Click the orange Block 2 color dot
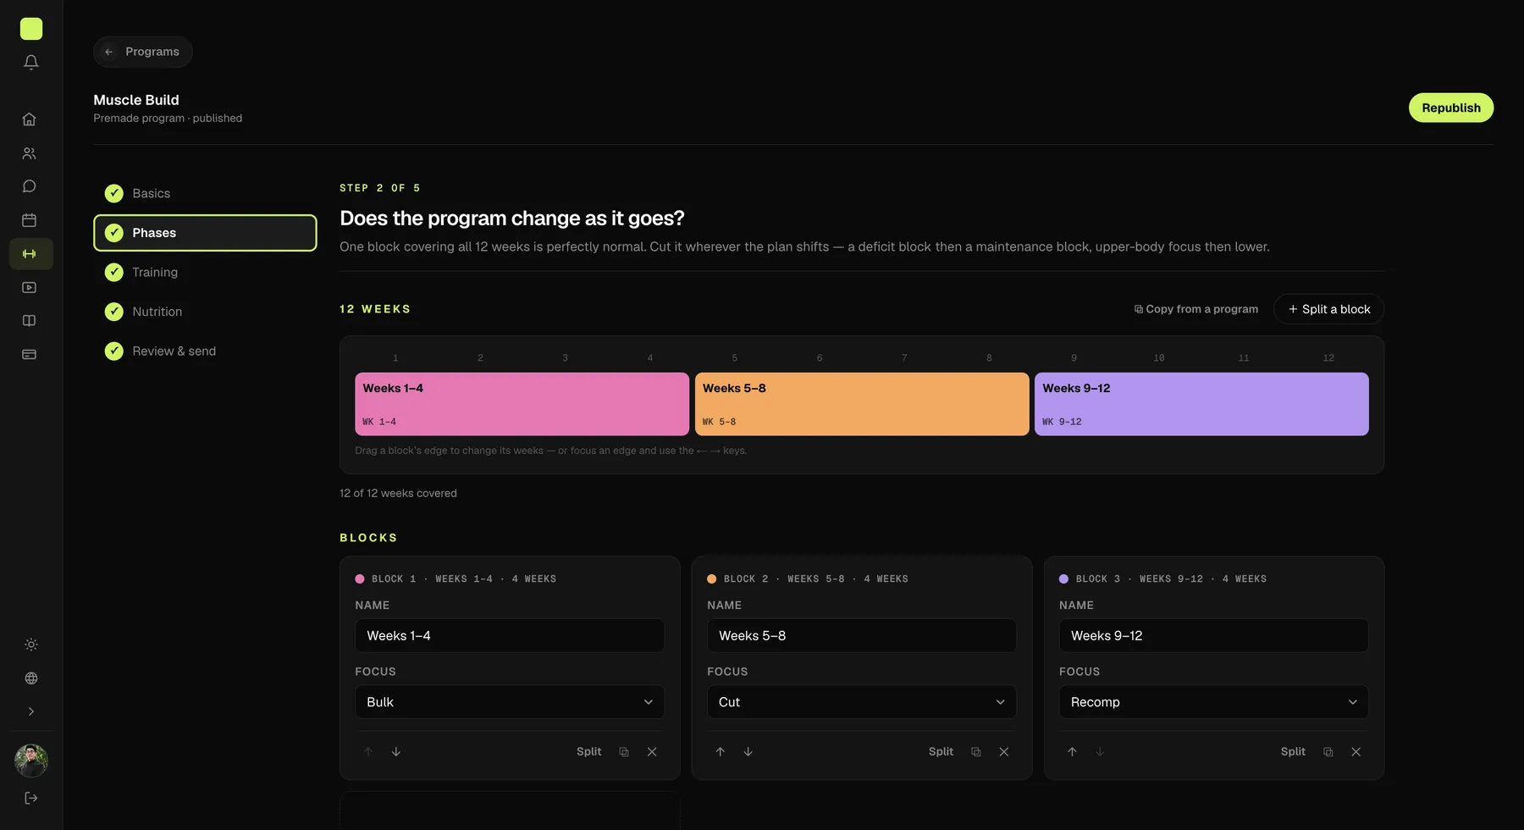 pos(712,579)
